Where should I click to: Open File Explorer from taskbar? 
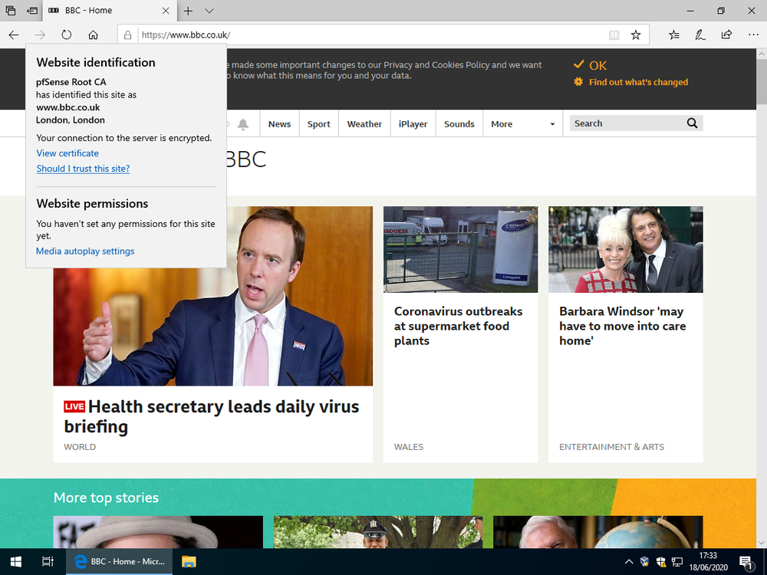[x=189, y=561]
